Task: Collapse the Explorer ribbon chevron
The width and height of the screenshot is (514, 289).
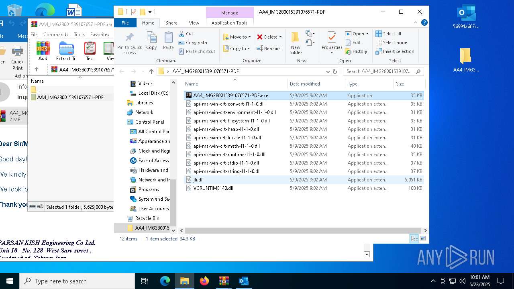Action: [416, 23]
